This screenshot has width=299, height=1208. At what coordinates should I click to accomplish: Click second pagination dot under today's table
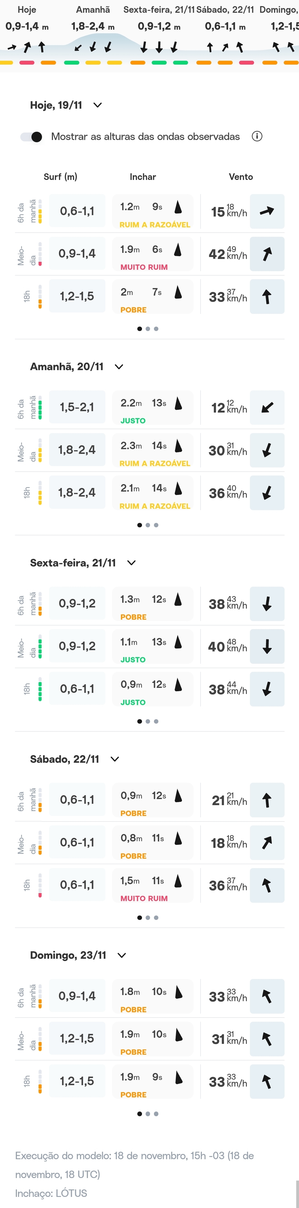point(148,329)
